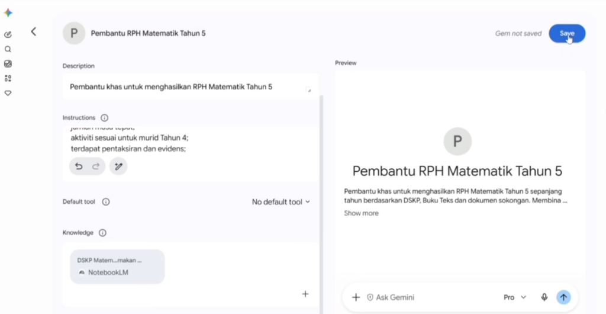Click the Knowledge section label
The height and width of the screenshot is (314, 606).
coord(78,233)
